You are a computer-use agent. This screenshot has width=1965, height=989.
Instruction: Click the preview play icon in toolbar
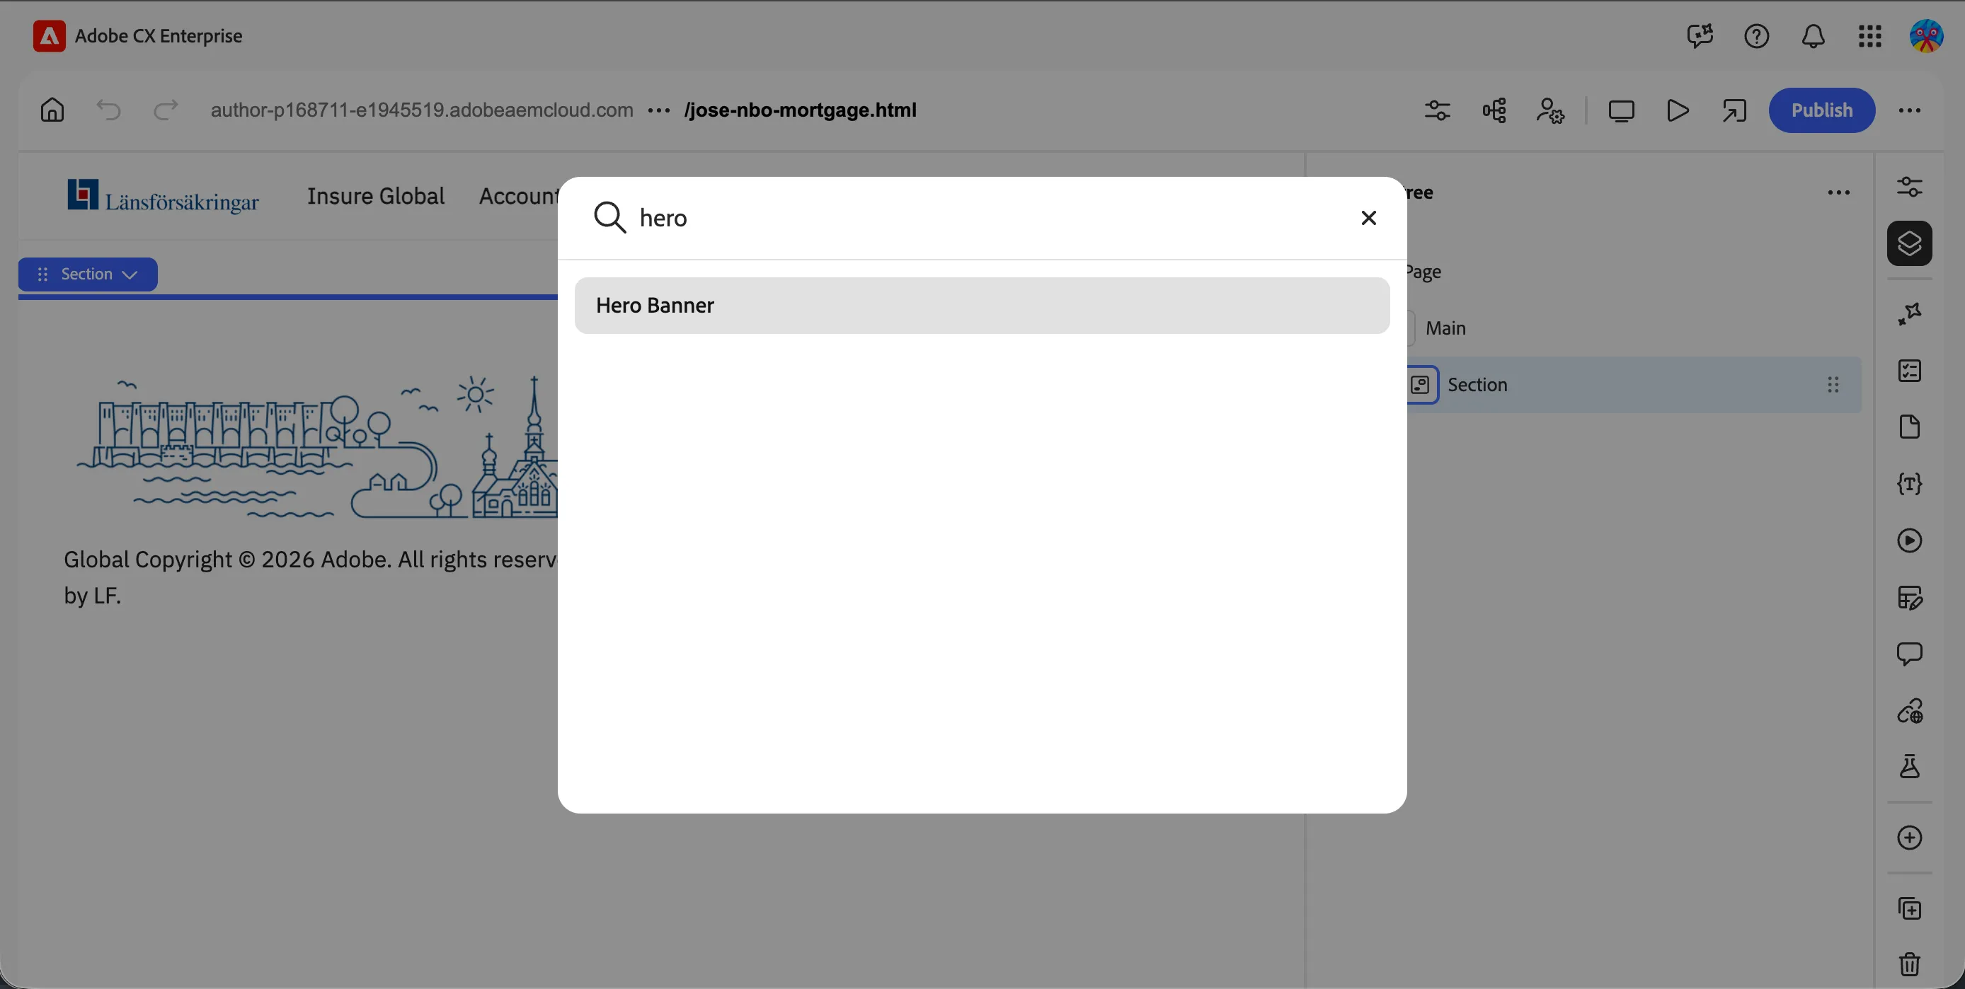coord(1678,110)
